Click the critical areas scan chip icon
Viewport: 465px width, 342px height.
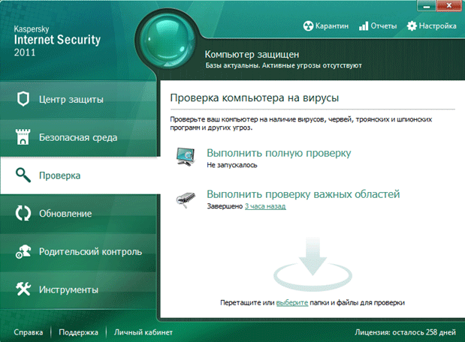coord(186,199)
